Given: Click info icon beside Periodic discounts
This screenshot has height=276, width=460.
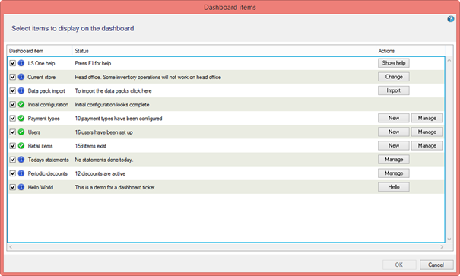Looking at the screenshot, I should (x=21, y=173).
